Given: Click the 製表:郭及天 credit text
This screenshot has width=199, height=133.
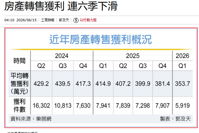Looking at the screenshot, I should click(x=175, y=119).
